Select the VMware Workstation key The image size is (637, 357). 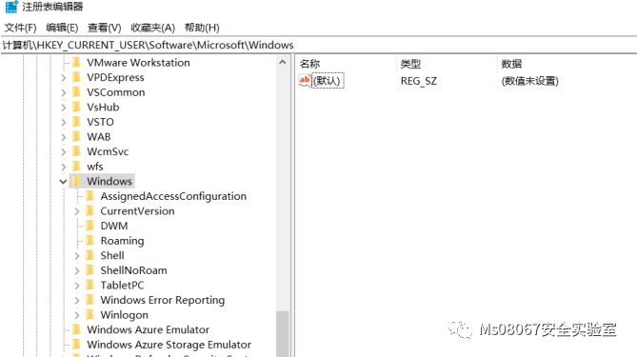pyautogui.click(x=138, y=63)
